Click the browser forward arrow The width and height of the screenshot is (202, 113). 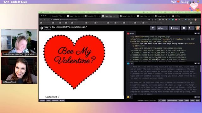45,19
